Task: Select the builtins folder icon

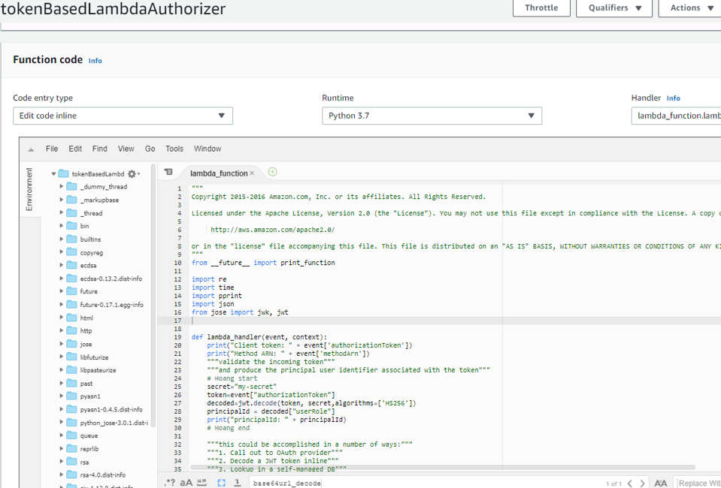Action: coord(71,239)
